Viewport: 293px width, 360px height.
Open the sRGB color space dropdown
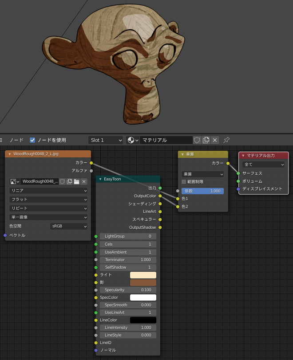[69, 226]
